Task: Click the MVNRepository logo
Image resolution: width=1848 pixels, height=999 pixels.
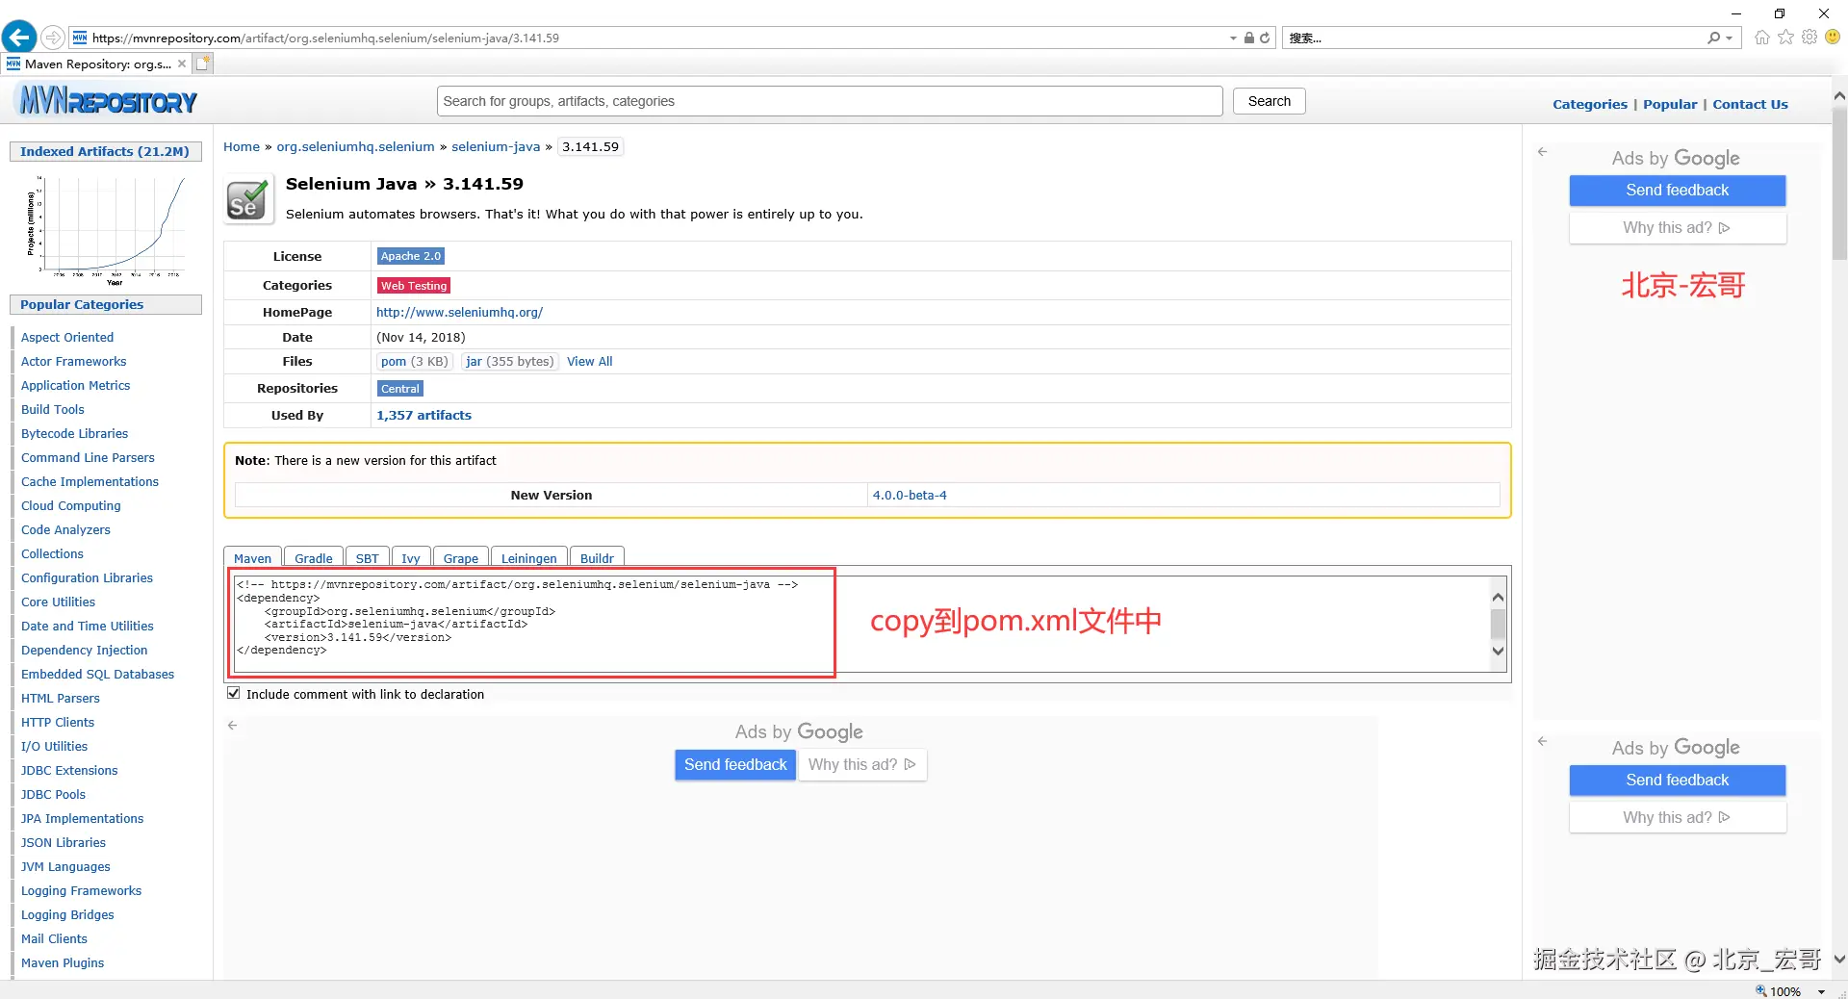Action: click(x=108, y=101)
